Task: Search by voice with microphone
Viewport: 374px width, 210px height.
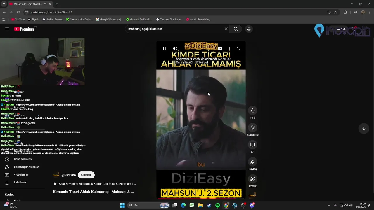Action: coord(249,29)
